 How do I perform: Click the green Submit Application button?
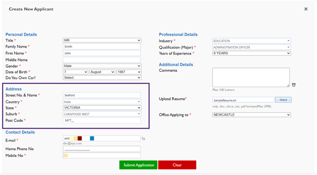click(138, 165)
